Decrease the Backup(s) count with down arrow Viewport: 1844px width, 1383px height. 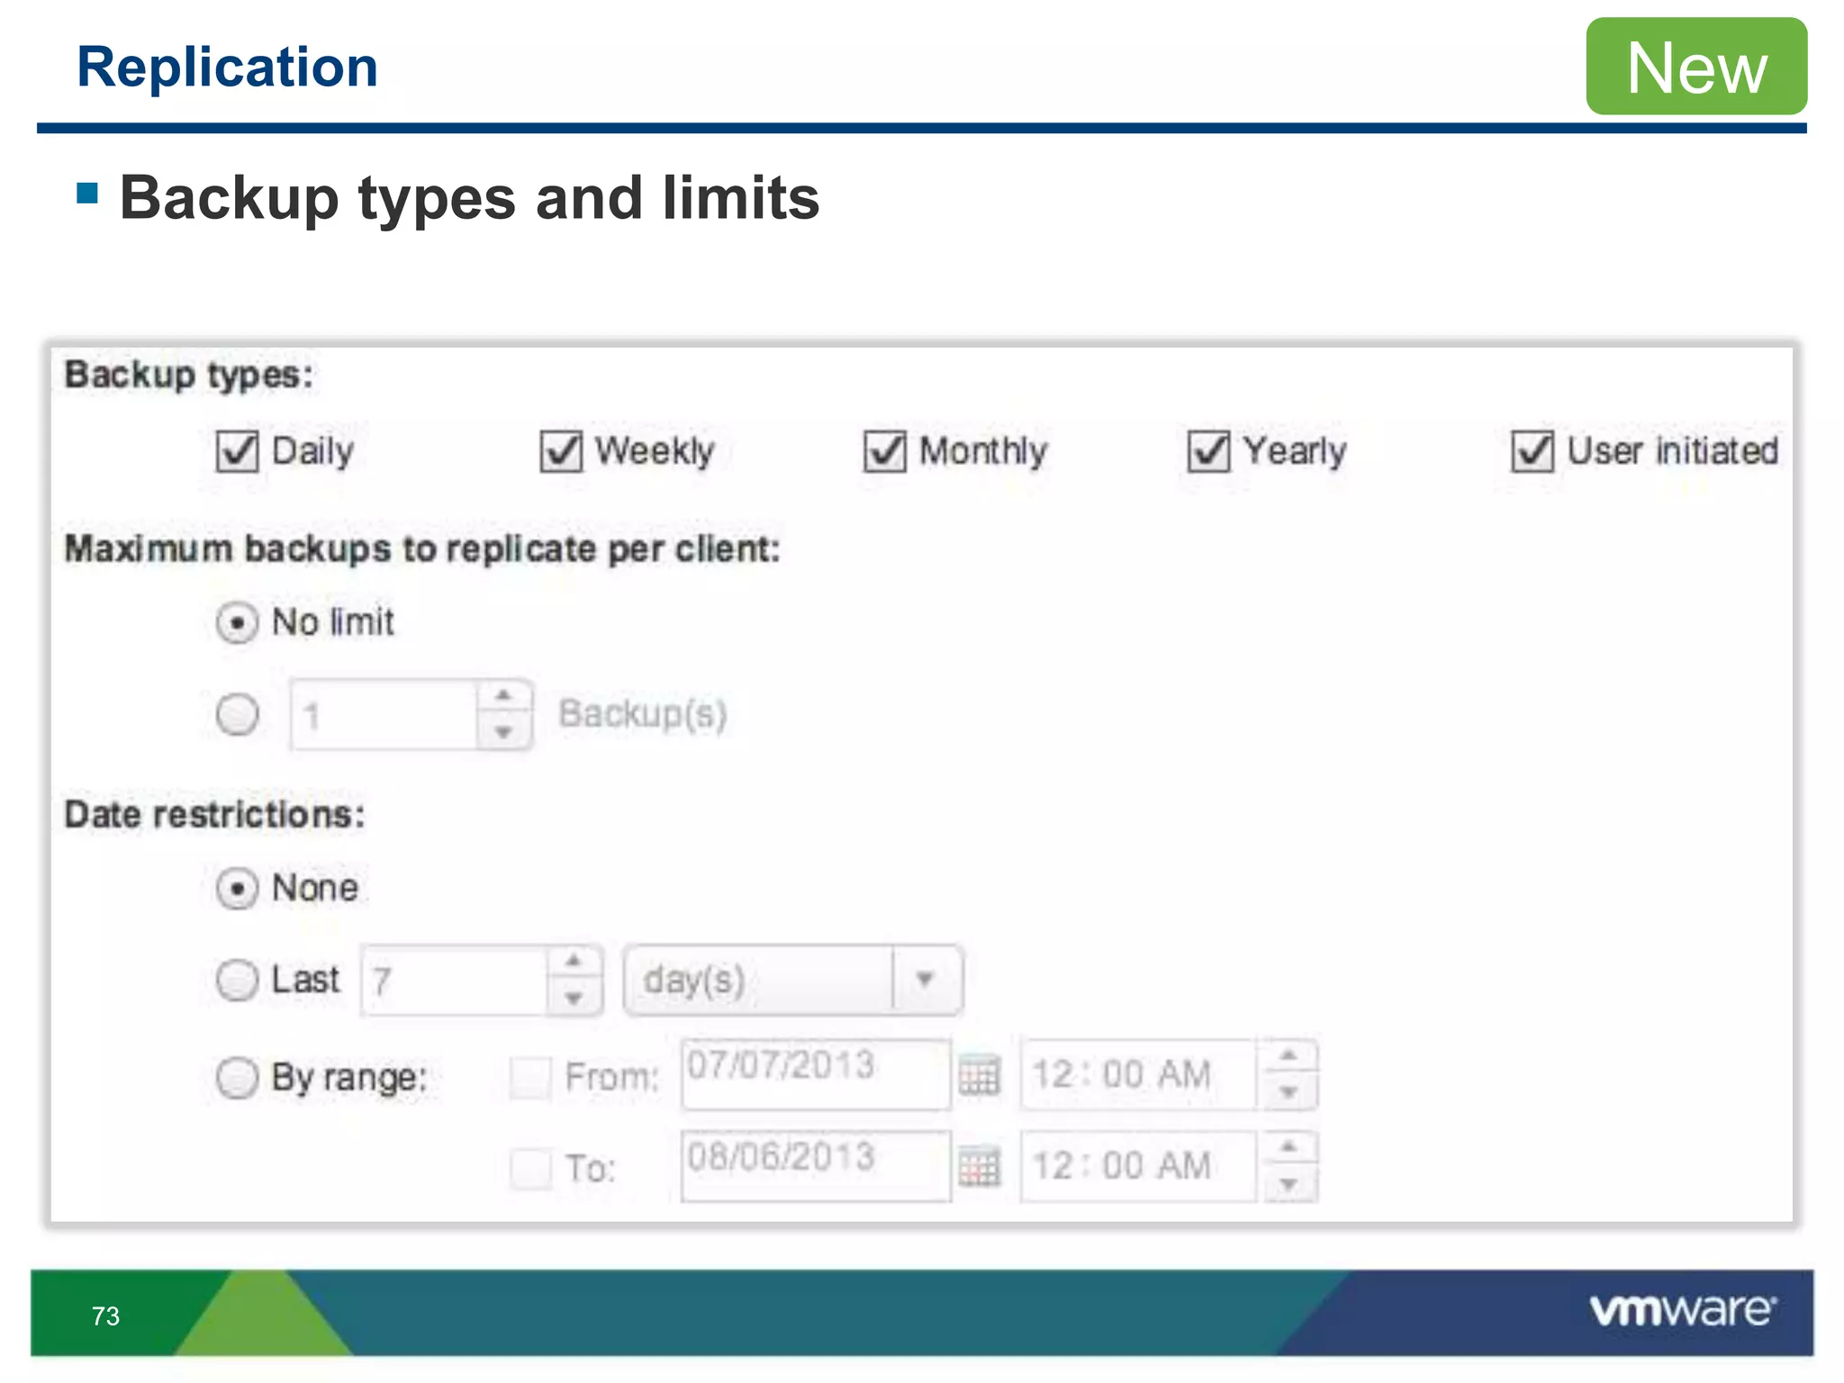pos(504,732)
